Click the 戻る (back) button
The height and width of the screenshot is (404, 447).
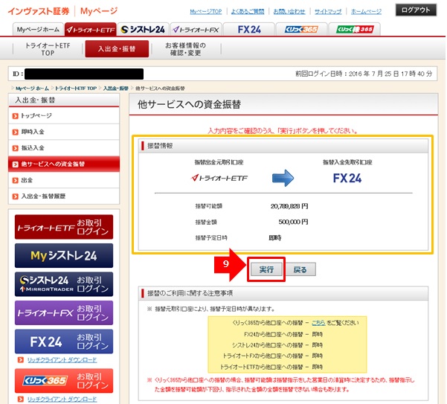pyautogui.click(x=300, y=269)
